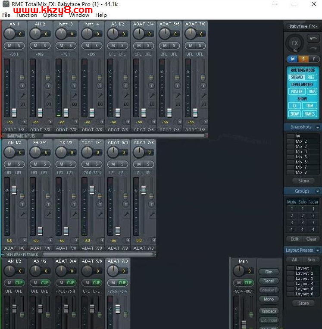Solo the ADAT 7/8 playback channel
This screenshot has height=329, width=322.
click(148, 164)
